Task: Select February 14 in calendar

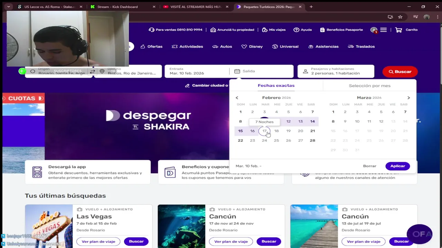Action: pyautogui.click(x=312, y=121)
